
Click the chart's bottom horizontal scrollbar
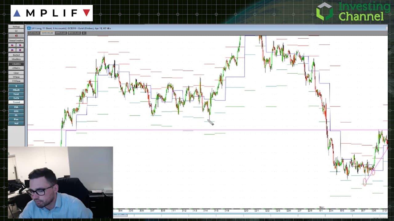pyautogui.click(x=250, y=215)
